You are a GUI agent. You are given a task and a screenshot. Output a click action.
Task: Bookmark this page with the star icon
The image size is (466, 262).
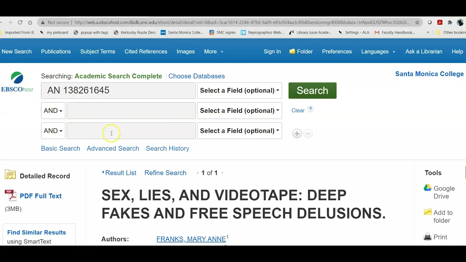pos(417,22)
